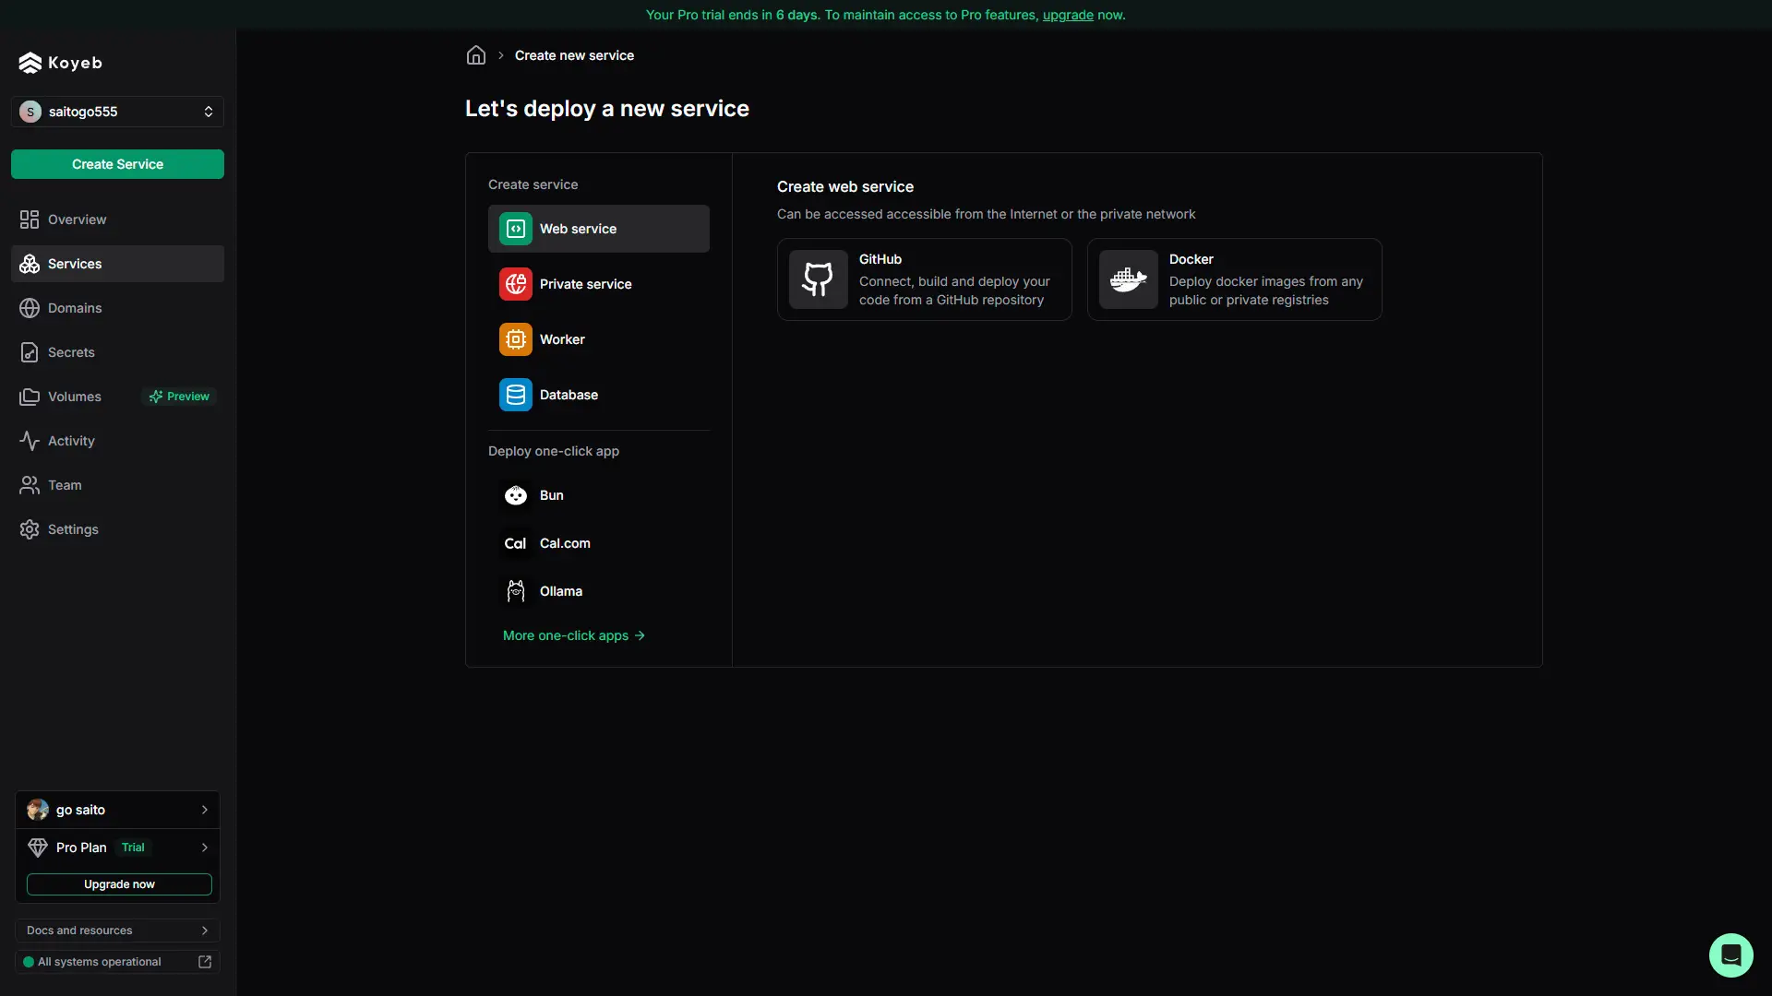Click the Ollama llama icon
Screen dimensions: 1772x996
click(516, 591)
